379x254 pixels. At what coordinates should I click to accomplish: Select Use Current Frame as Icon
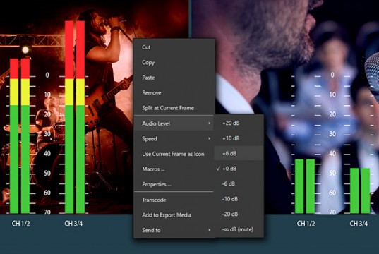pyautogui.click(x=174, y=154)
